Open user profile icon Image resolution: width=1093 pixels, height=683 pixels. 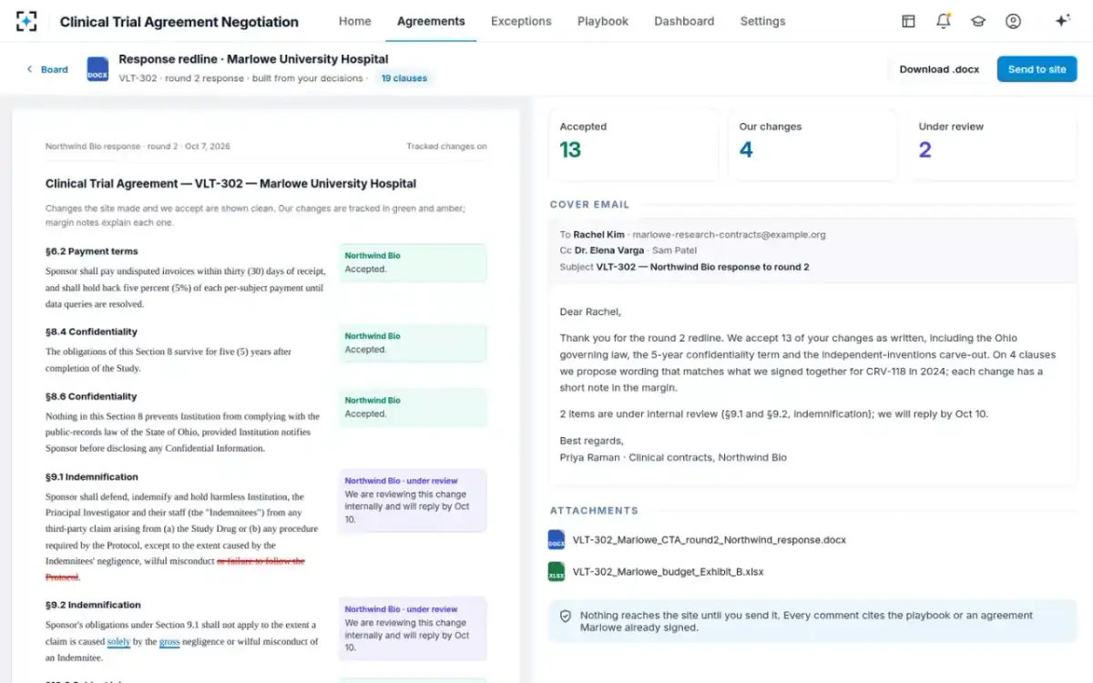1013,21
